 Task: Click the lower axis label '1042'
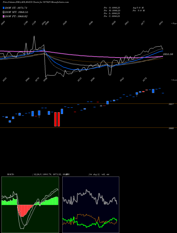tap(122, 79)
